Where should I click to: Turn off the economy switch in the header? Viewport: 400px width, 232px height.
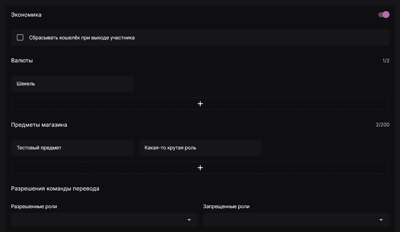coord(383,14)
